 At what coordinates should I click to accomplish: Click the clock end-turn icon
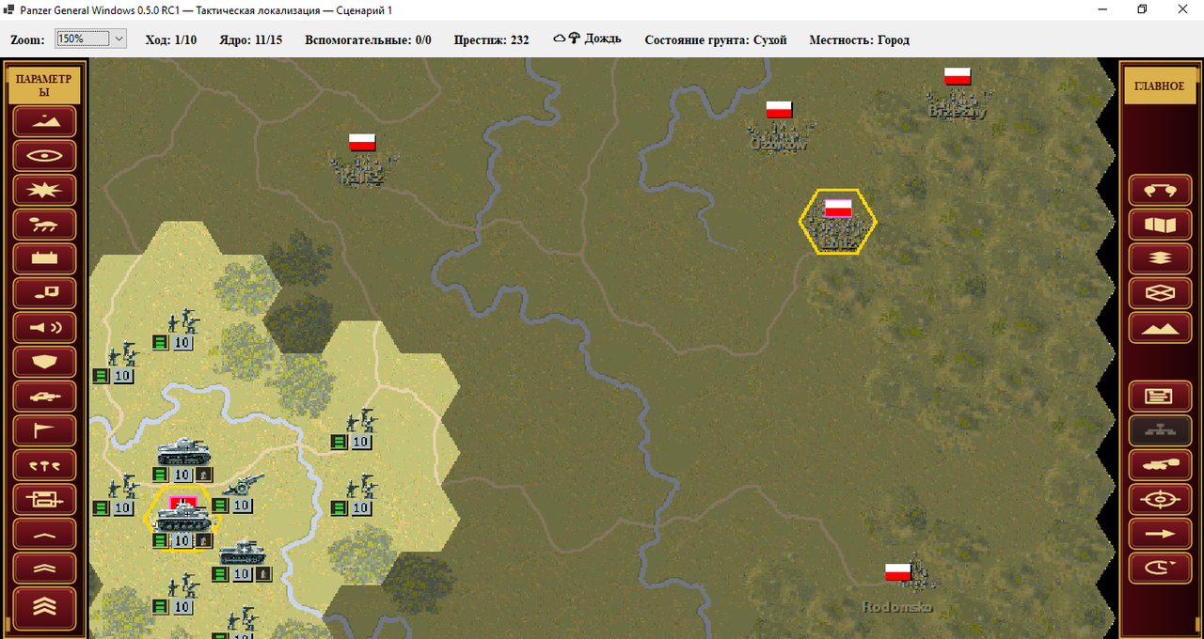click(1159, 568)
